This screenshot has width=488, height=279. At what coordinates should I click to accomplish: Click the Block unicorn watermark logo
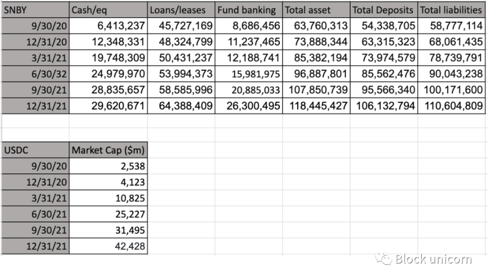(423, 259)
